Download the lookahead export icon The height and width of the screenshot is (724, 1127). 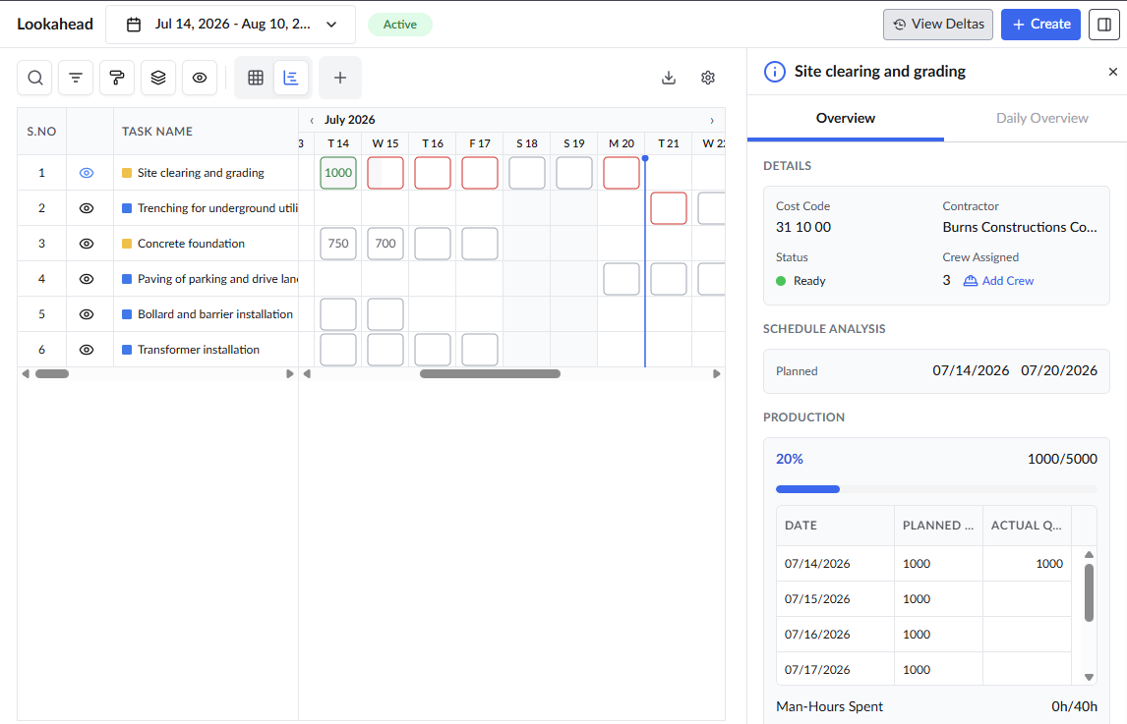pyautogui.click(x=669, y=78)
